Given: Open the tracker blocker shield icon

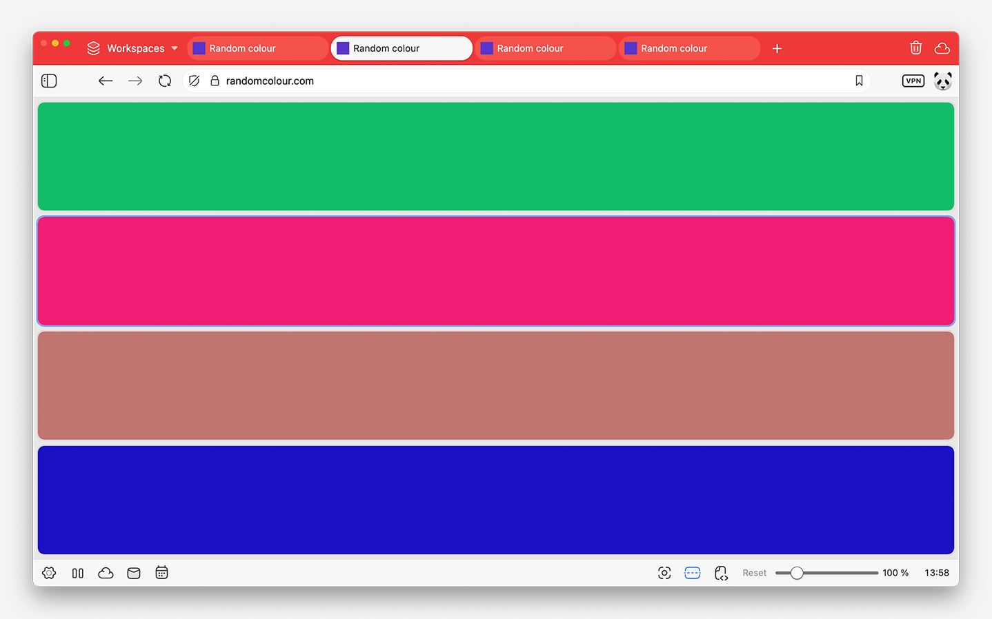Looking at the screenshot, I should pyautogui.click(x=195, y=81).
